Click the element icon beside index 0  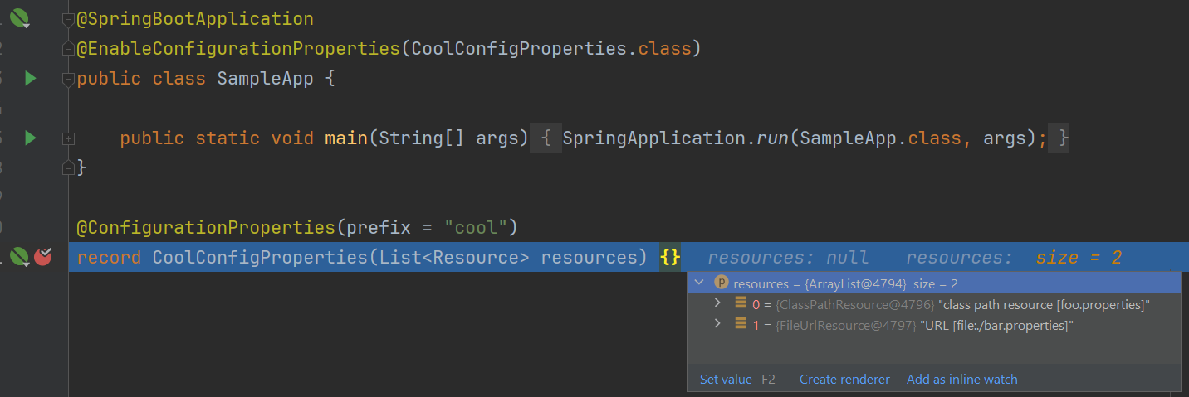point(741,304)
